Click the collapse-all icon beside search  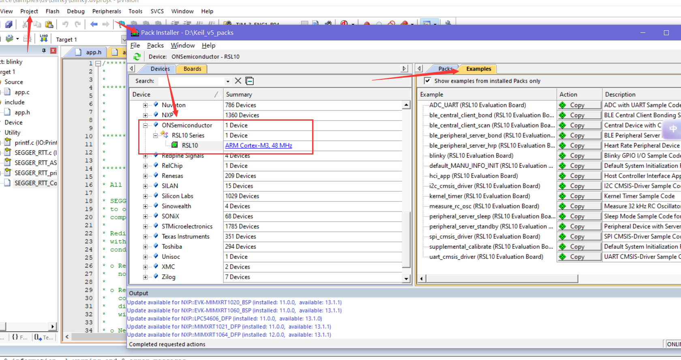click(x=250, y=81)
